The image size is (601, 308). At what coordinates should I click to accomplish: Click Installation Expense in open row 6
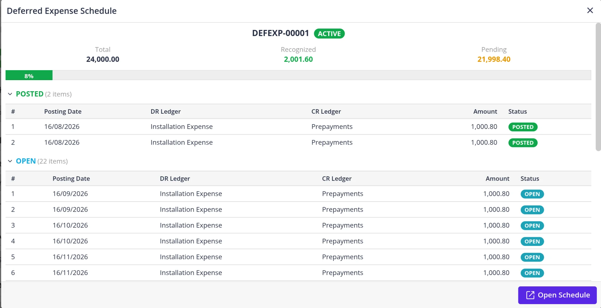point(191,273)
